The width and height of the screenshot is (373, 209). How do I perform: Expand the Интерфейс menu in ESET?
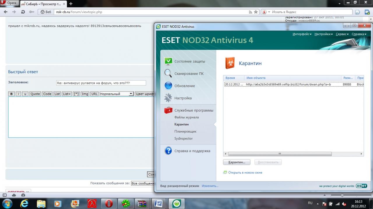(x=302, y=34)
